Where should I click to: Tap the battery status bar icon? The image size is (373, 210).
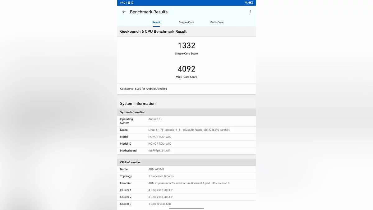251,2
